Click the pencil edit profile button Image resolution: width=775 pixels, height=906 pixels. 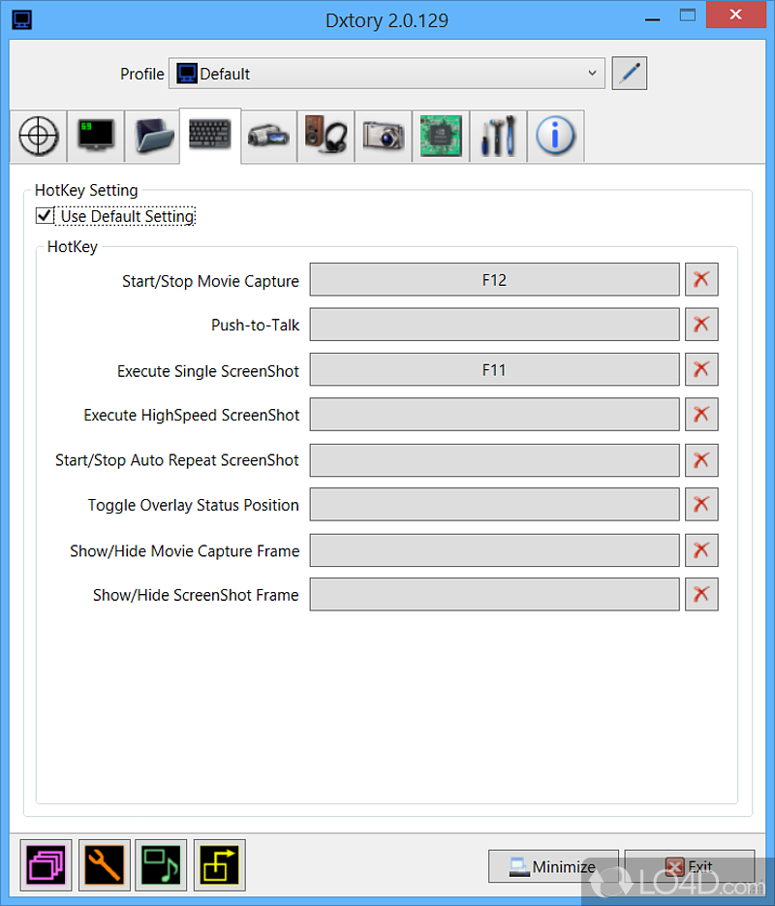pos(630,74)
